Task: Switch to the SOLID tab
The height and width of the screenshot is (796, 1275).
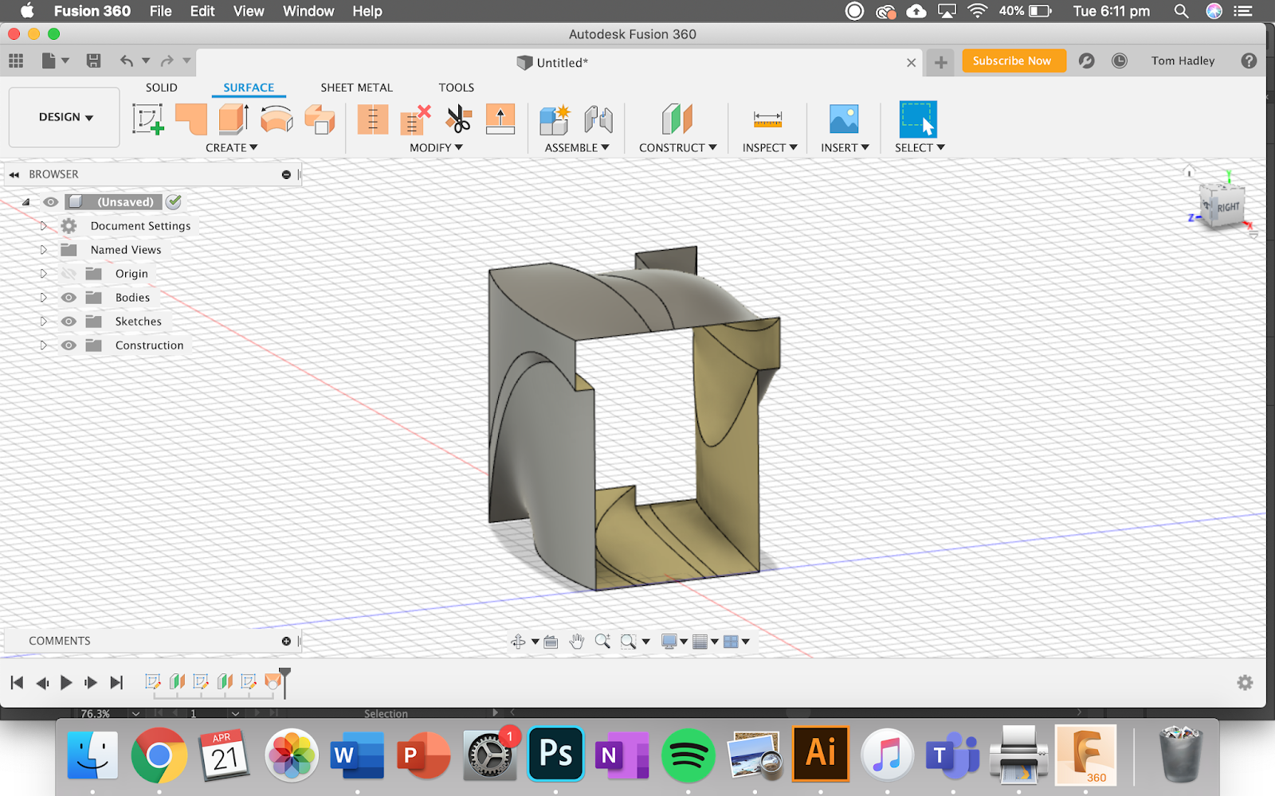Action: [x=162, y=88]
